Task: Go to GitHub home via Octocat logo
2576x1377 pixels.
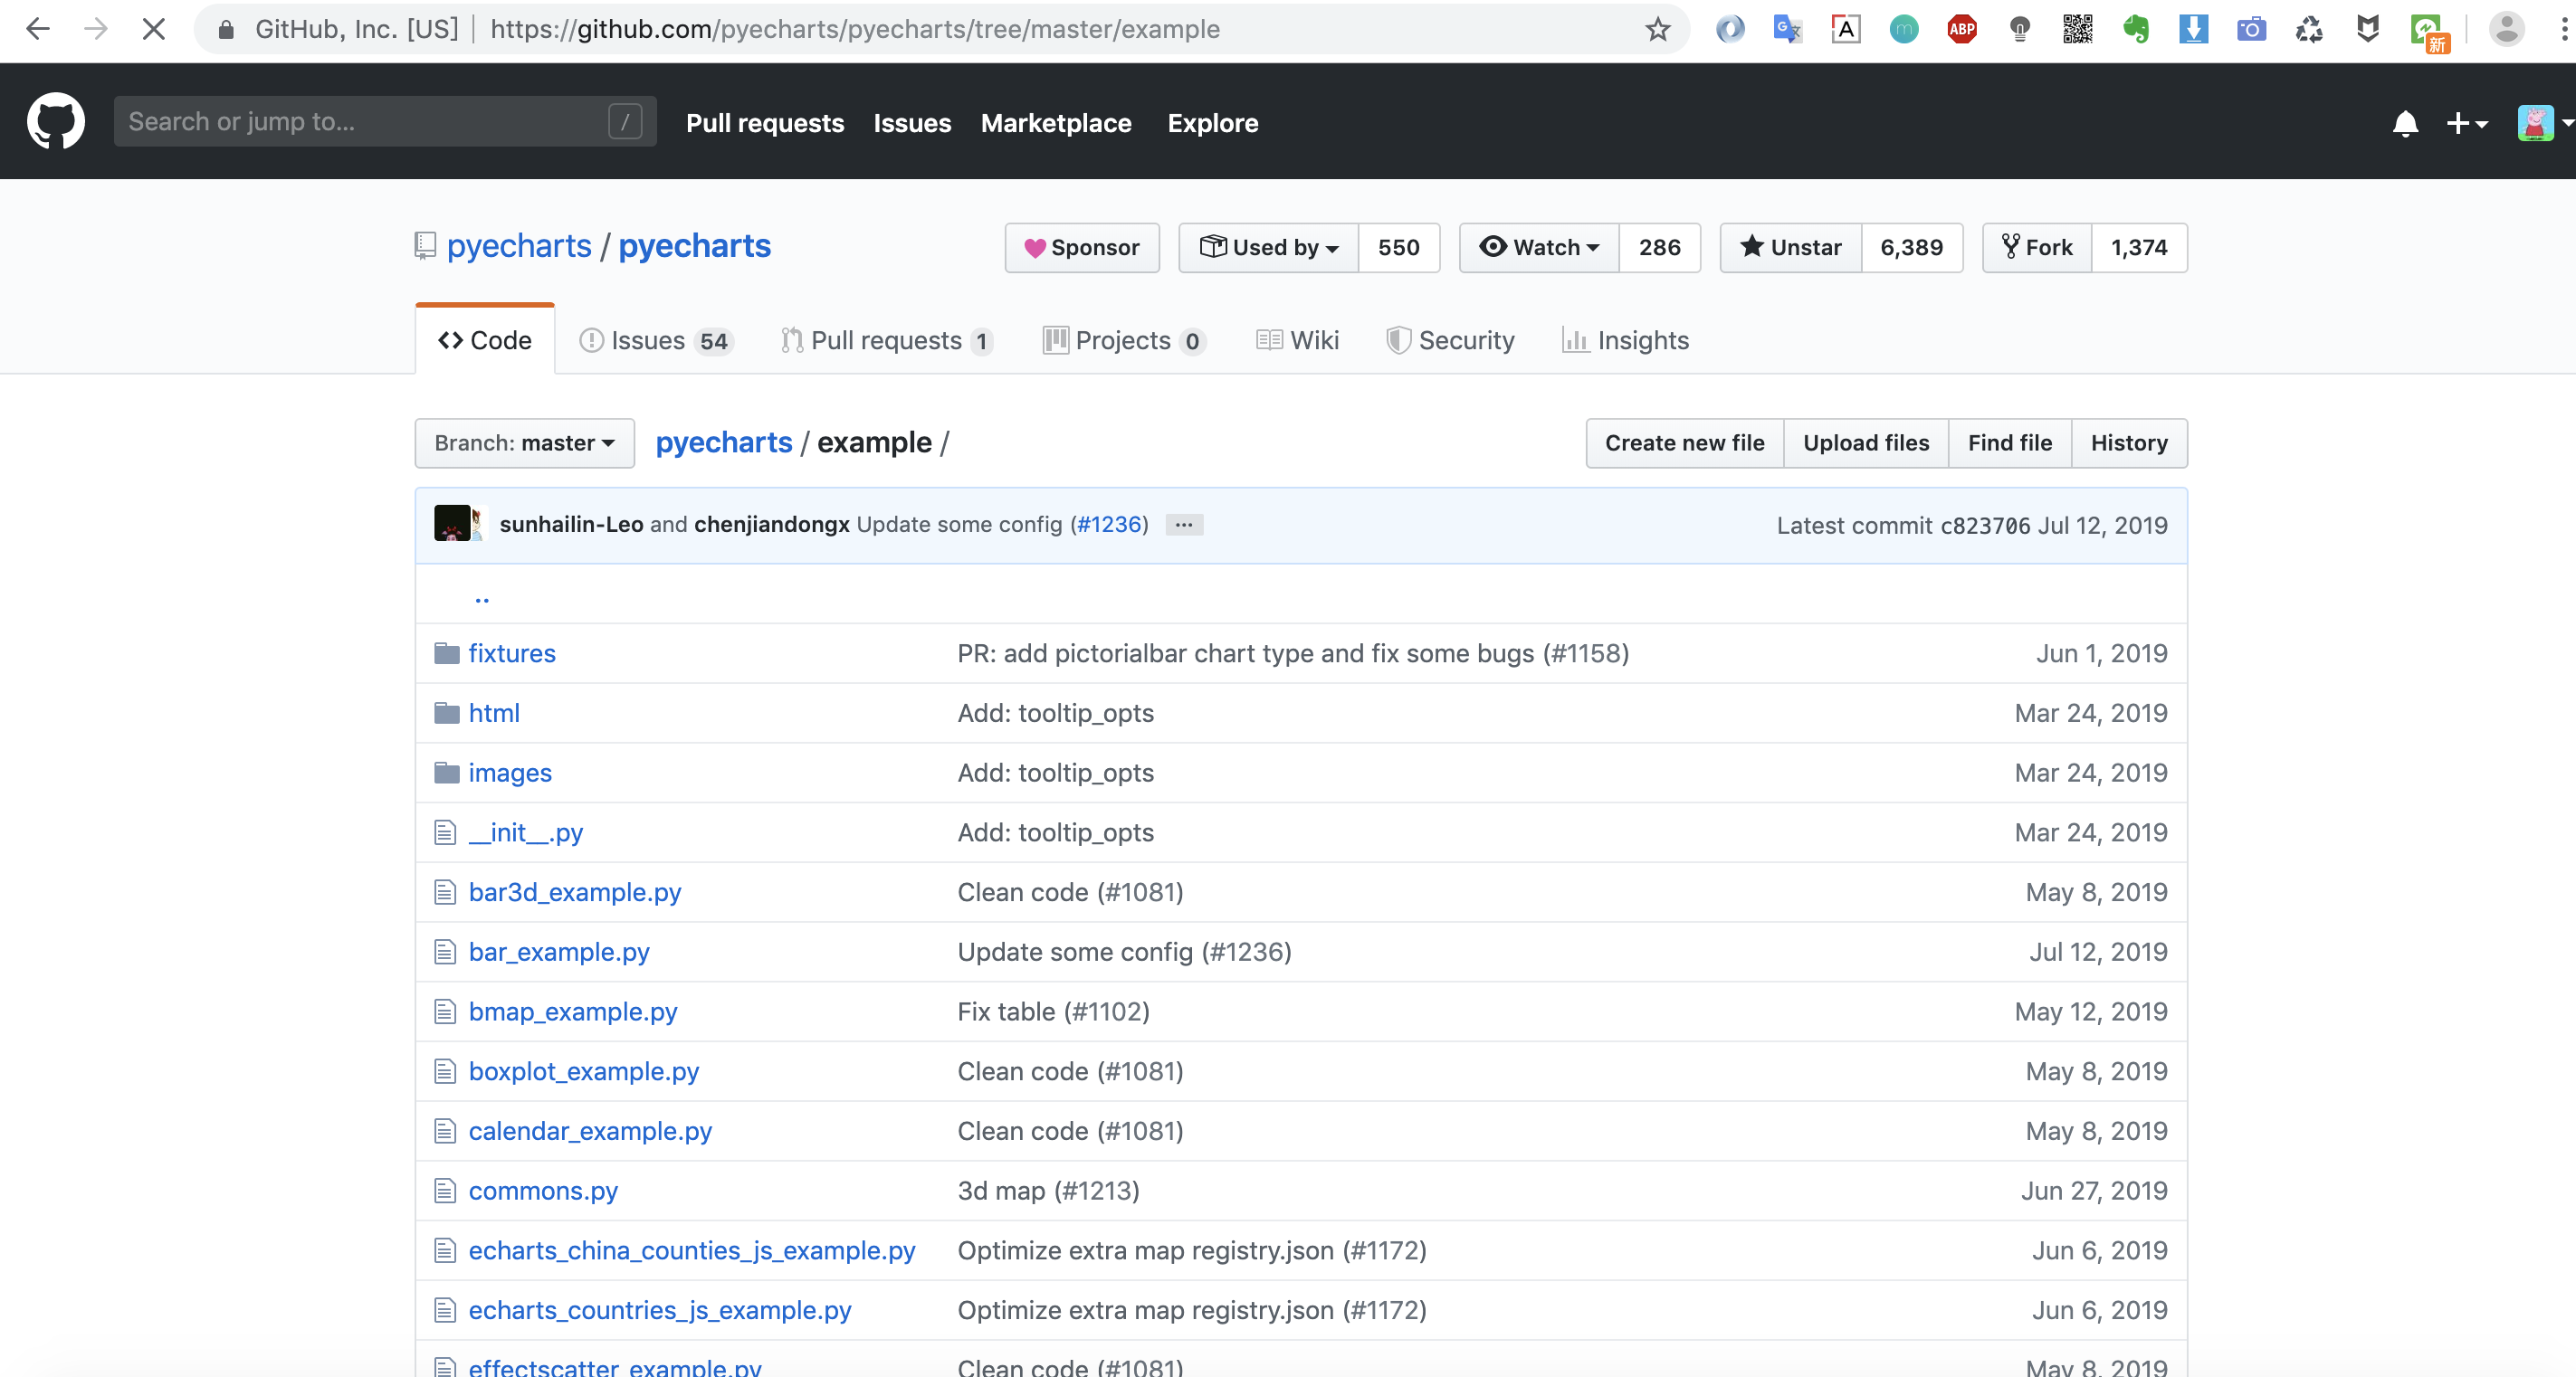Action: point(56,121)
